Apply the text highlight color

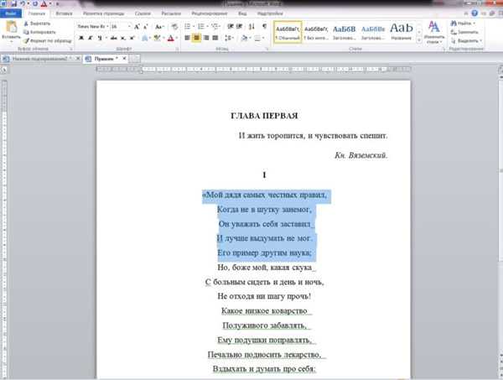point(157,39)
